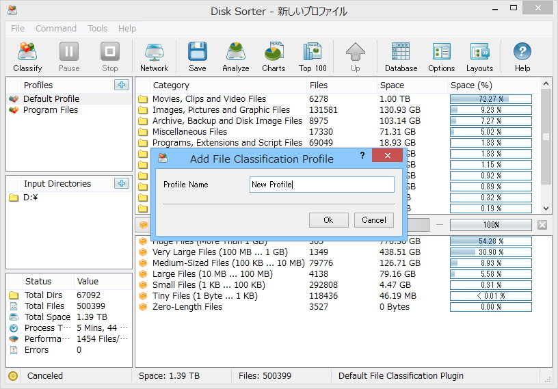This screenshot has height=389, width=558.
Task: Click Default File Classification Plugin status text
Action: coord(401,376)
